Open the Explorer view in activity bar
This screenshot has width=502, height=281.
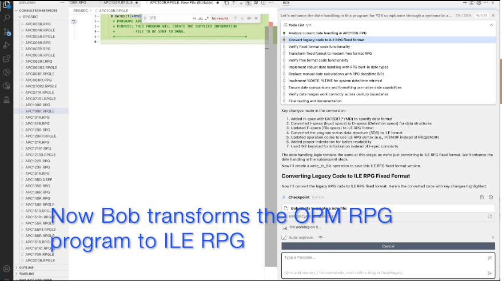6,5
